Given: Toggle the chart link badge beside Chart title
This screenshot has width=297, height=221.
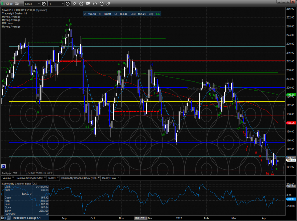Looking at the screenshot, I should 17,4.
